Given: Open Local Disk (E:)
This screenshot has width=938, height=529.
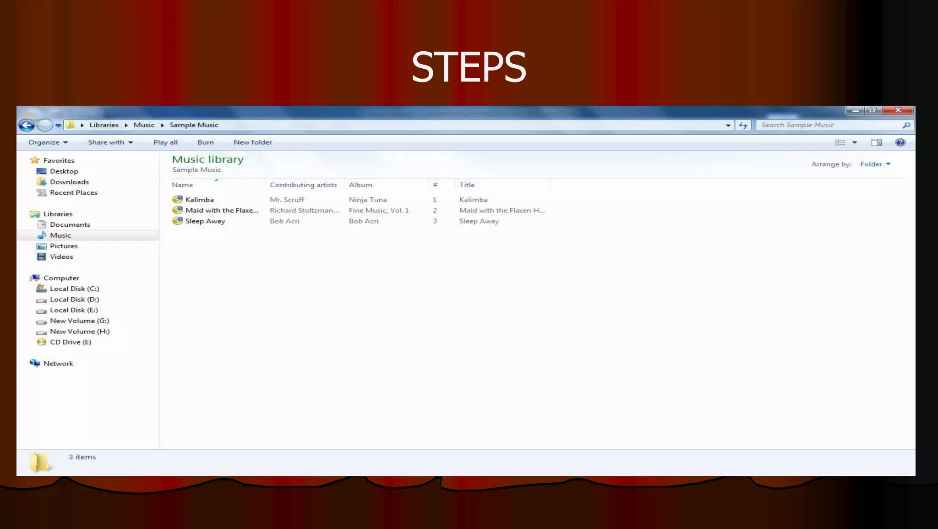Looking at the screenshot, I should (74, 310).
